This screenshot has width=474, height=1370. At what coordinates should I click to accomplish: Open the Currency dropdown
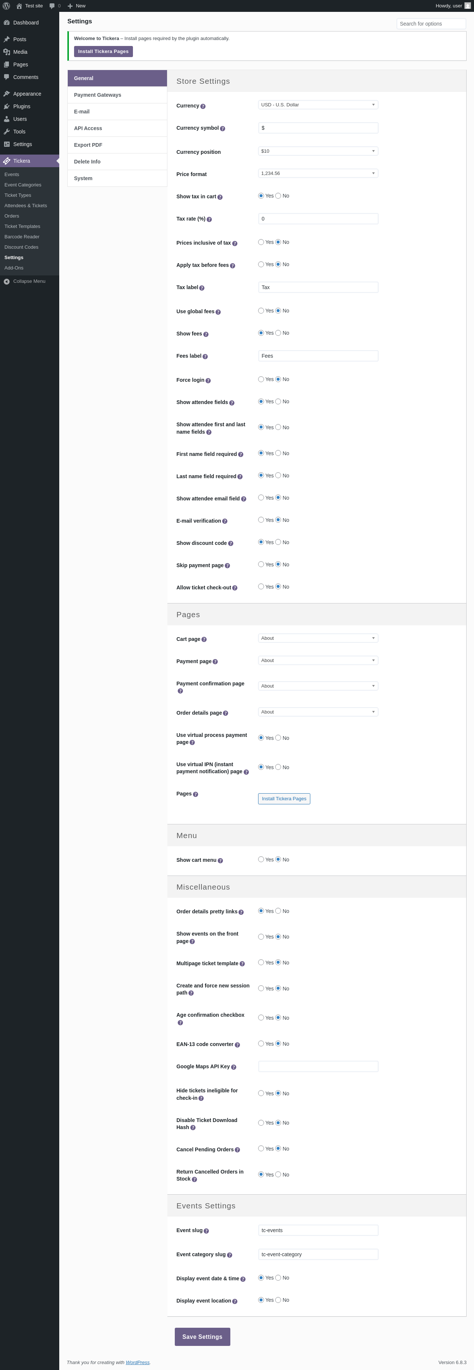[318, 105]
